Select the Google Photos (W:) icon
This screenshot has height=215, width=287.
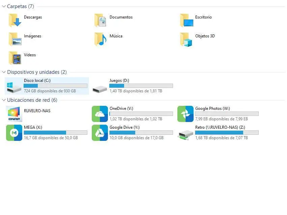click(185, 114)
